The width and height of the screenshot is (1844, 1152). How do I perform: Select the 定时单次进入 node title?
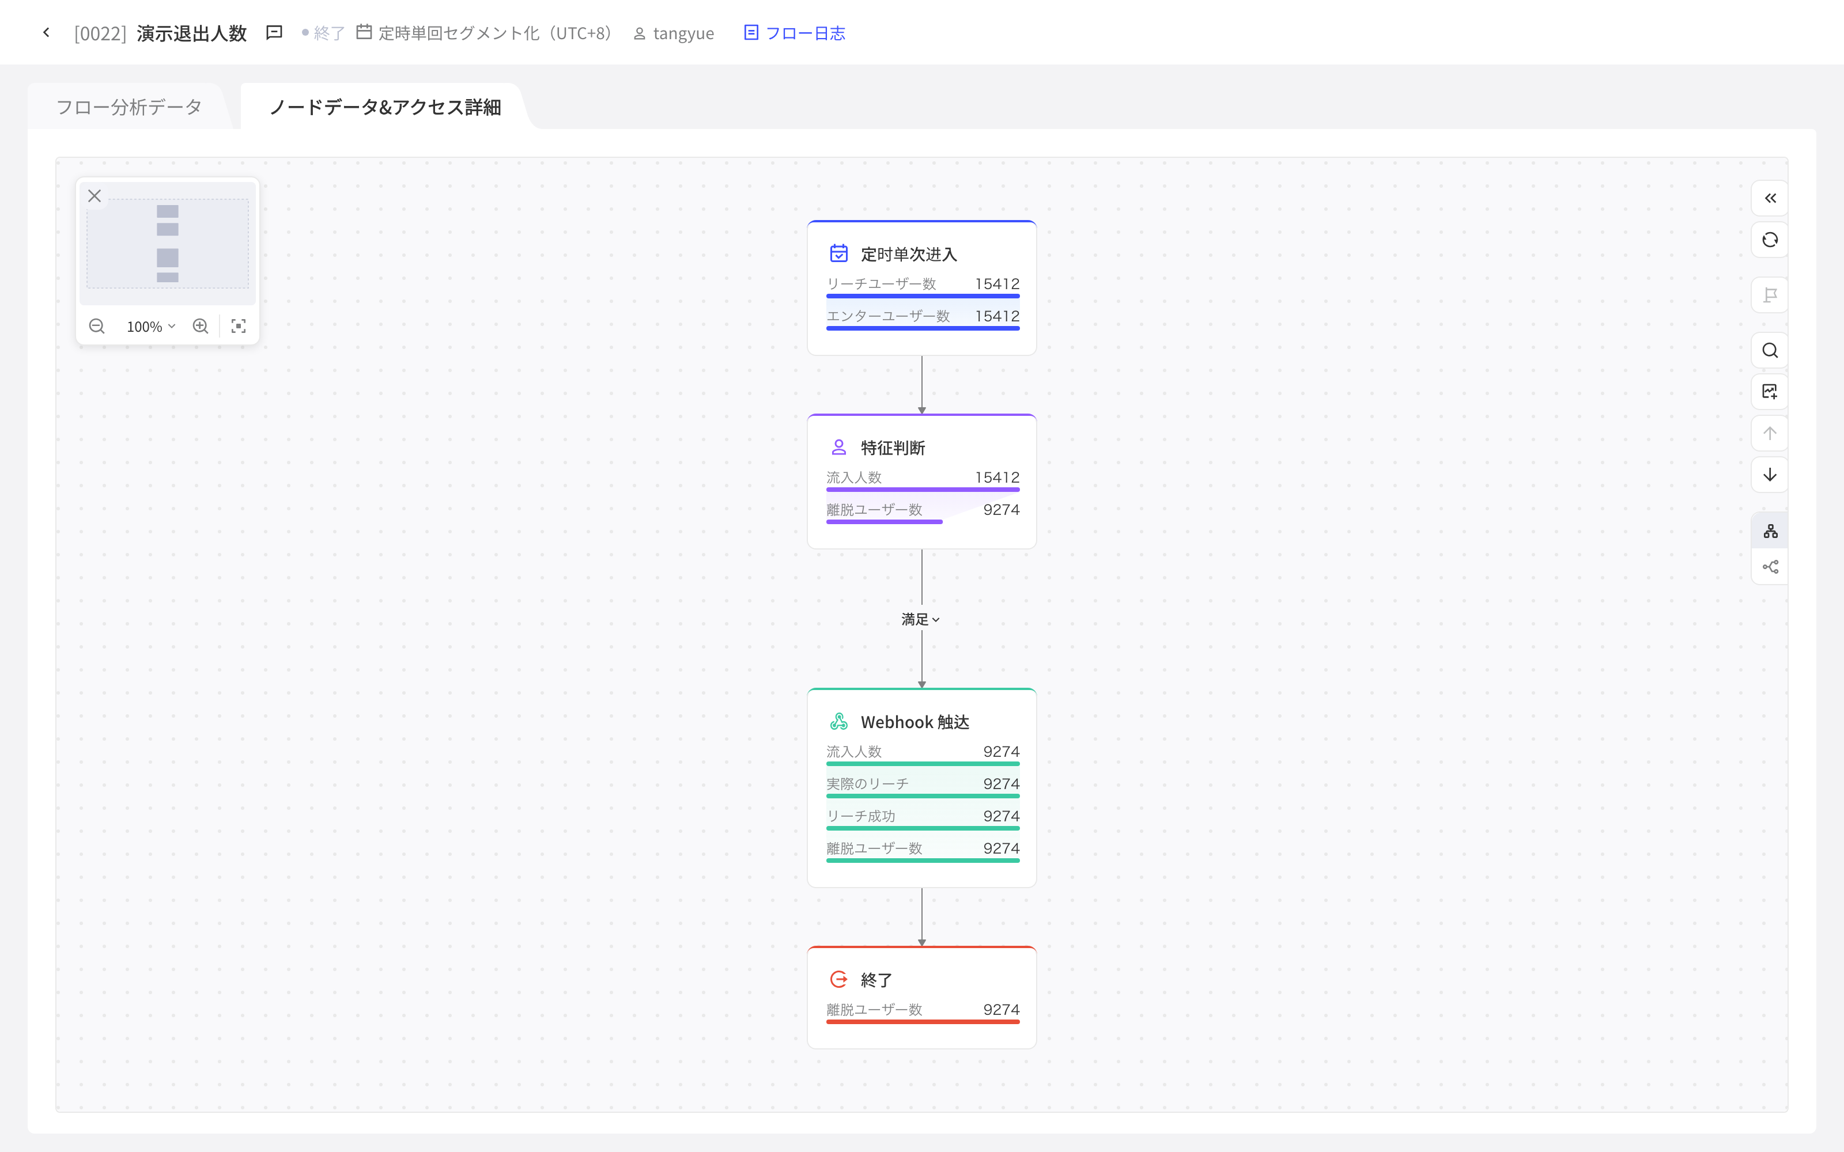tap(908, 253)
